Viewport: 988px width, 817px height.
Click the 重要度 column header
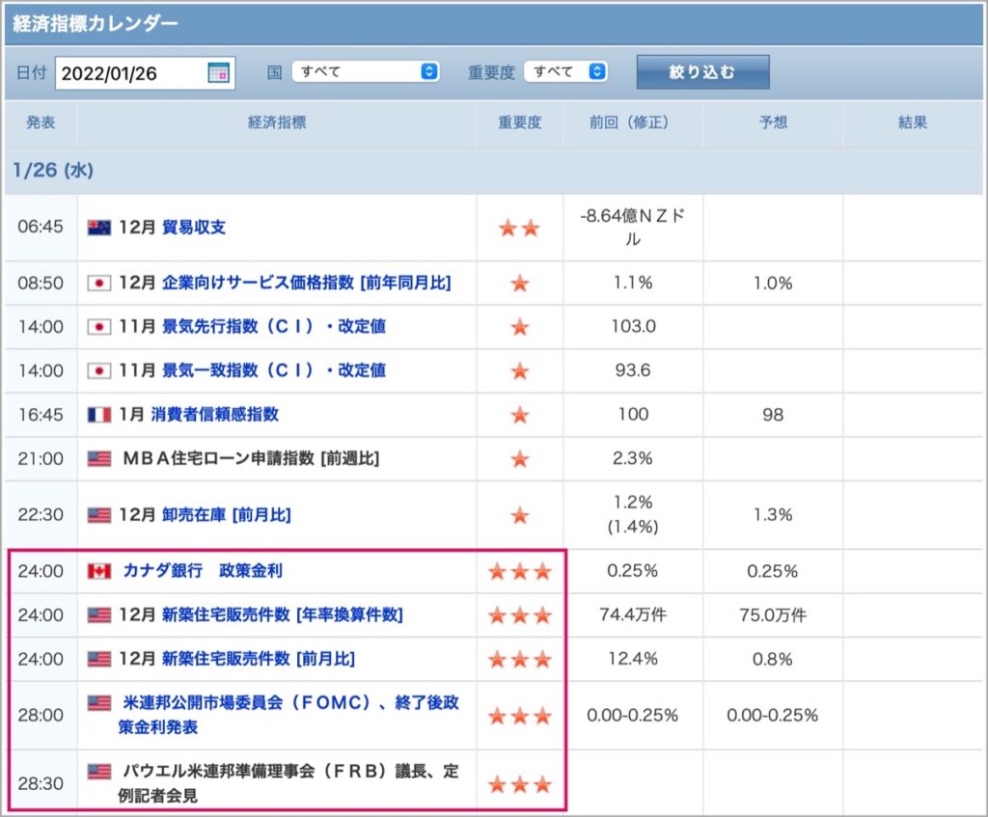pyautogui.click(x=520, y=123)
